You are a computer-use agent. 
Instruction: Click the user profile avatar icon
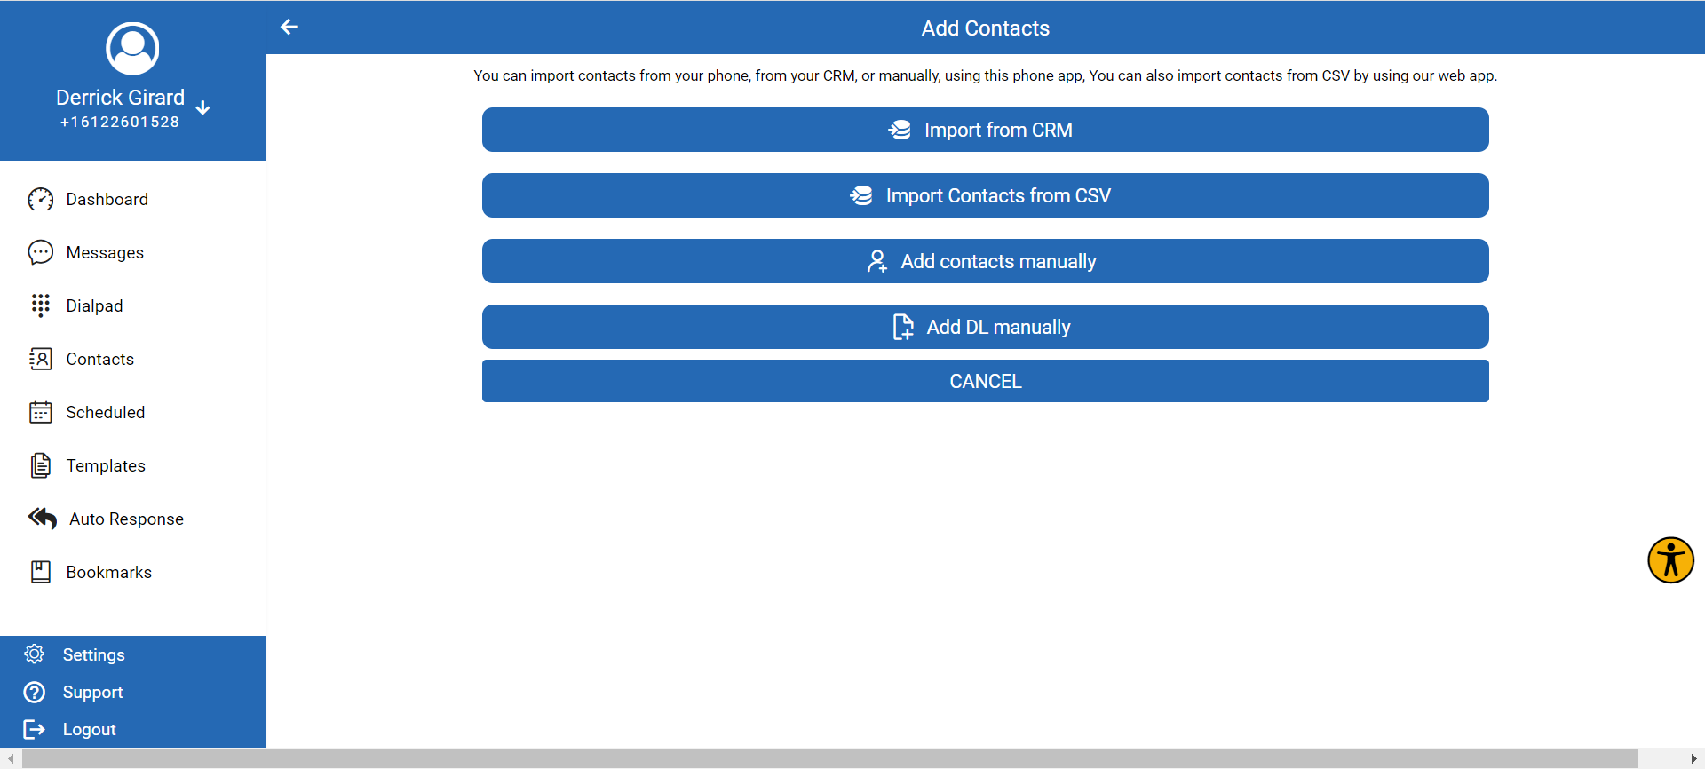click(132, 49)
